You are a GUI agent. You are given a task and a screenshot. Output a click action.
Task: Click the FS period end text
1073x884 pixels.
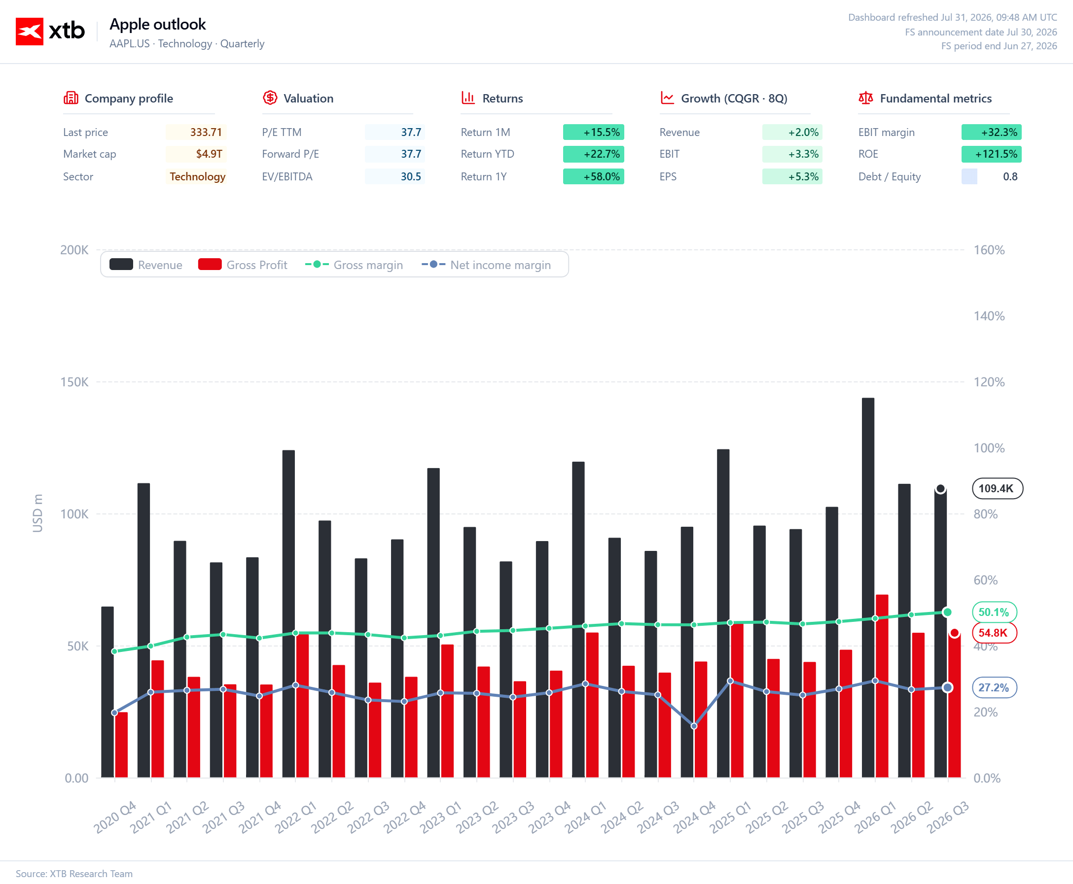[999, 46]
